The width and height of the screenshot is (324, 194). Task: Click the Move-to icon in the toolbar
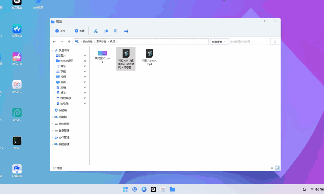pyautogui.click(x=126, y=31)
